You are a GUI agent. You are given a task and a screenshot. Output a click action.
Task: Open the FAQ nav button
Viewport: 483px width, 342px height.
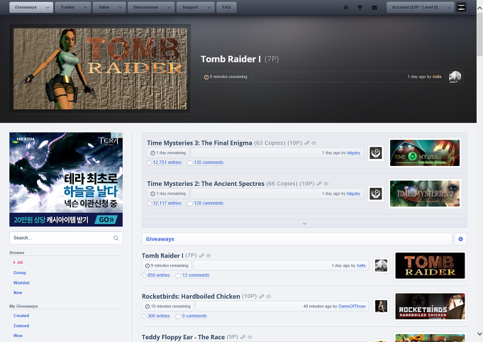coord(226,7)
